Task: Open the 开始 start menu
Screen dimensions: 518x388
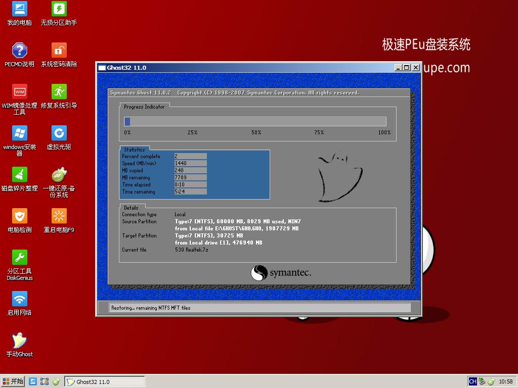Action: (13, 381)
